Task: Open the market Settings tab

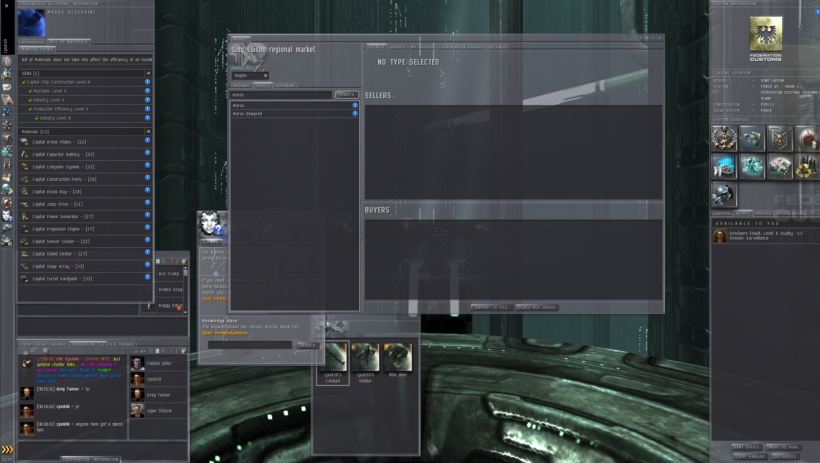Action: pos(497,47)
